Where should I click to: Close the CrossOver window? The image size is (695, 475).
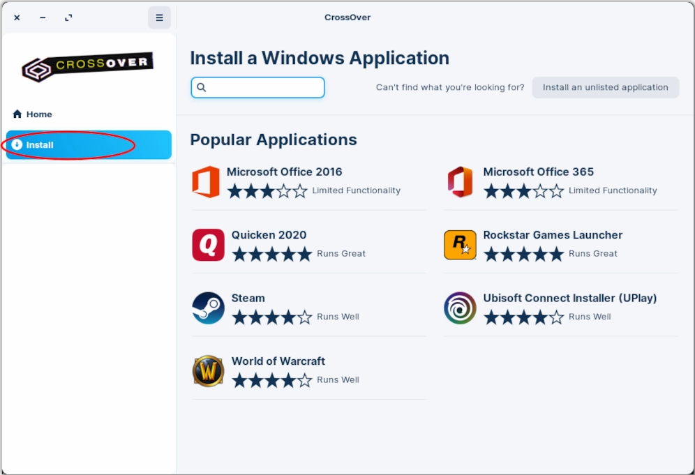point(17,17)
